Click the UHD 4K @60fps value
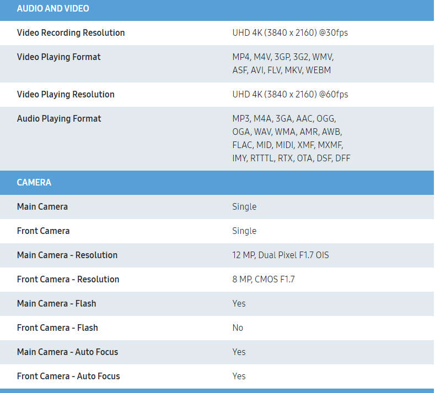 click(290, 94)
